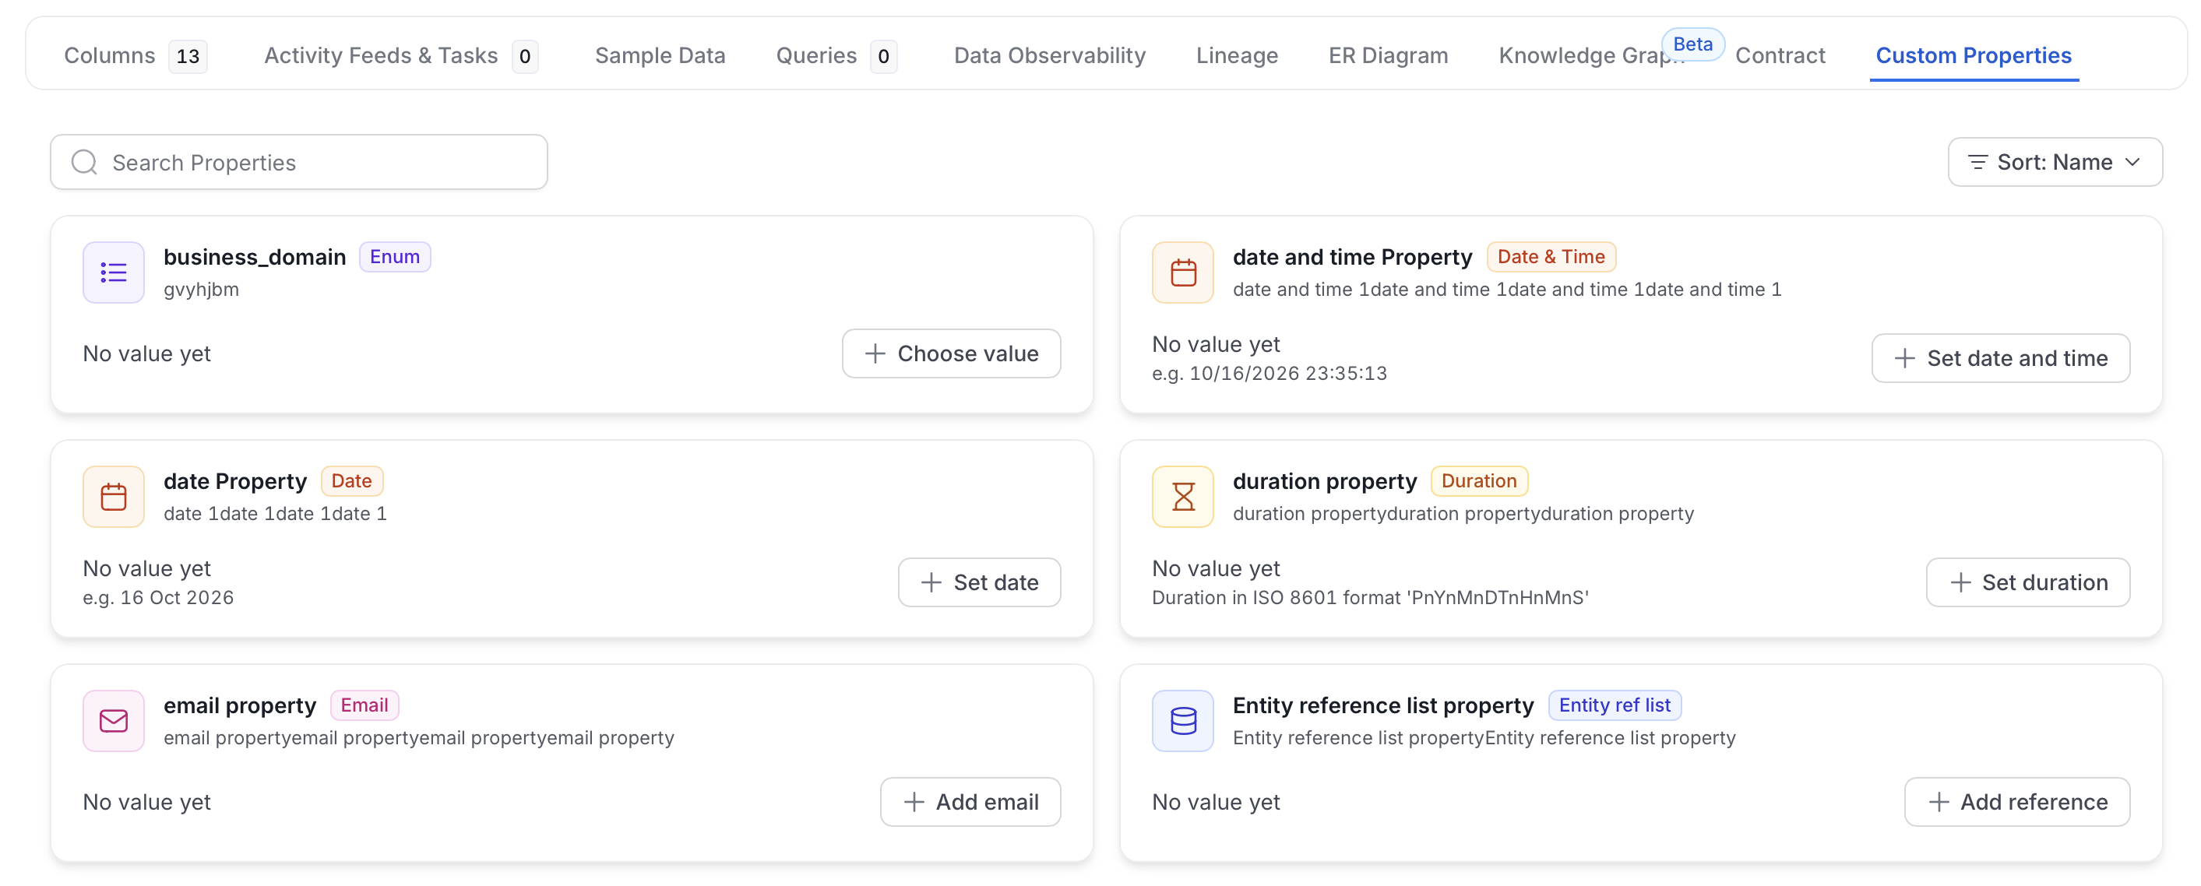Screen dimensions: 2201x886
Task: Focus the Search Properties field
Action: (298, 163)
